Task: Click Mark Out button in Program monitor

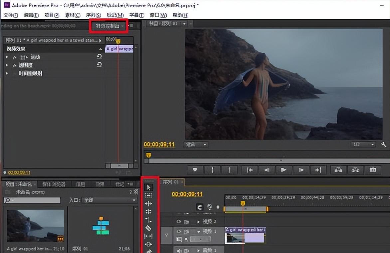Action: pos(229,170)
